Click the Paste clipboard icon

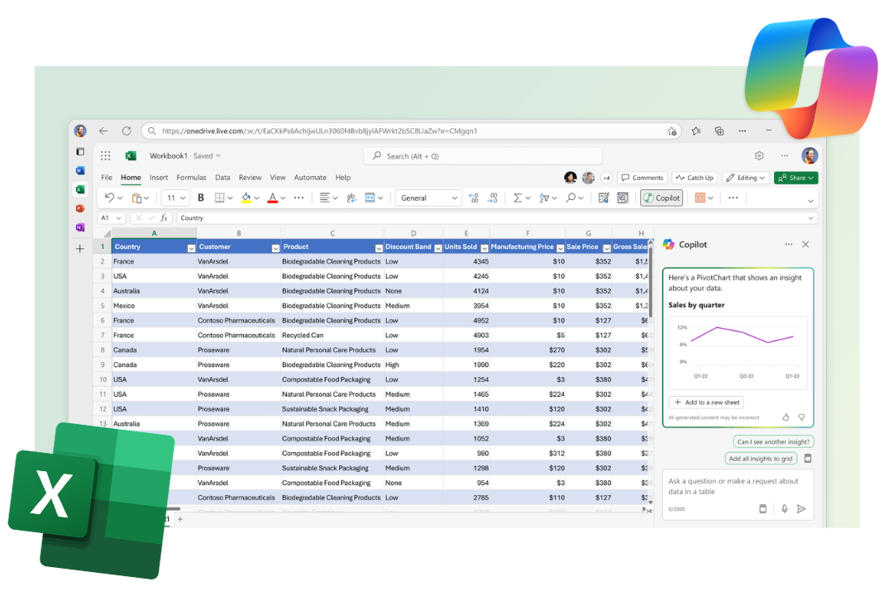click(136, 198)
